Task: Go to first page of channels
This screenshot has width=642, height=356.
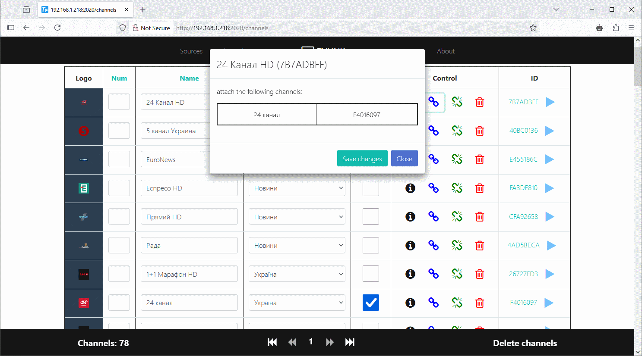Action: pyautogui.click(x=272, y=342)
